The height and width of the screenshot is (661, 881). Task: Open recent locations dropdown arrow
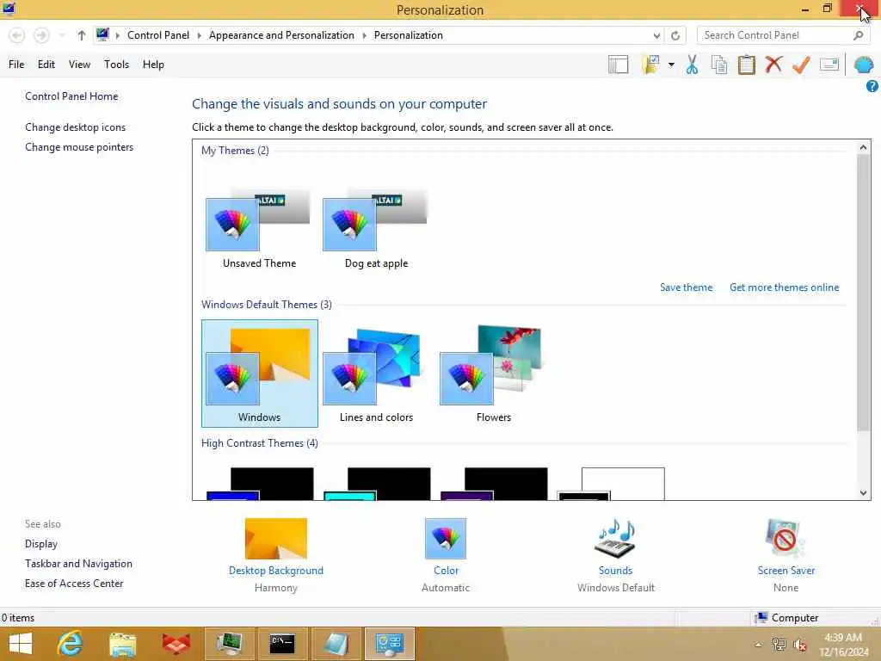[x=62, y=35]
